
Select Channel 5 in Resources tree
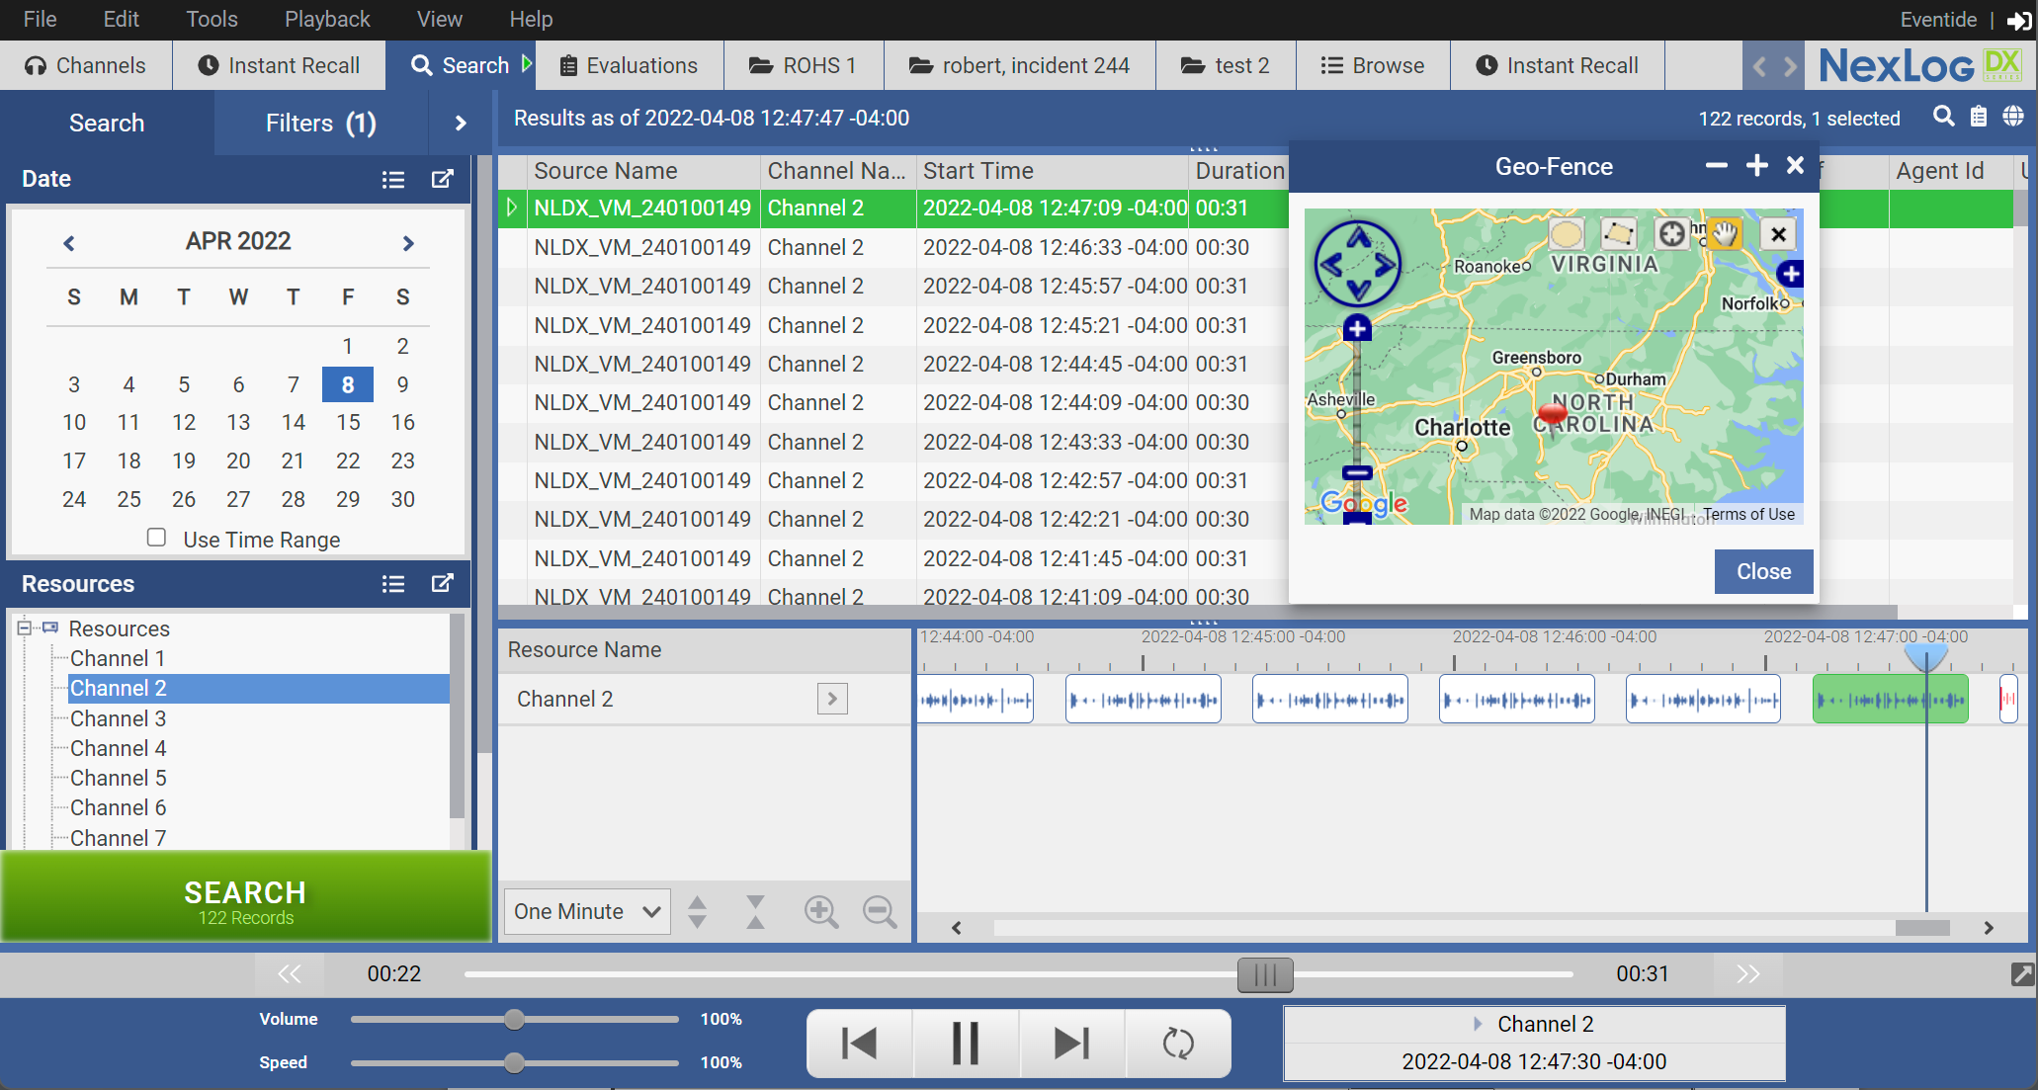(118, 778)
